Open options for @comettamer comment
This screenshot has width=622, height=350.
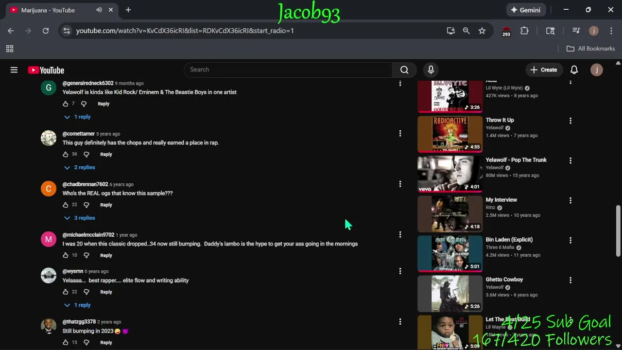(x=400, y=133)
